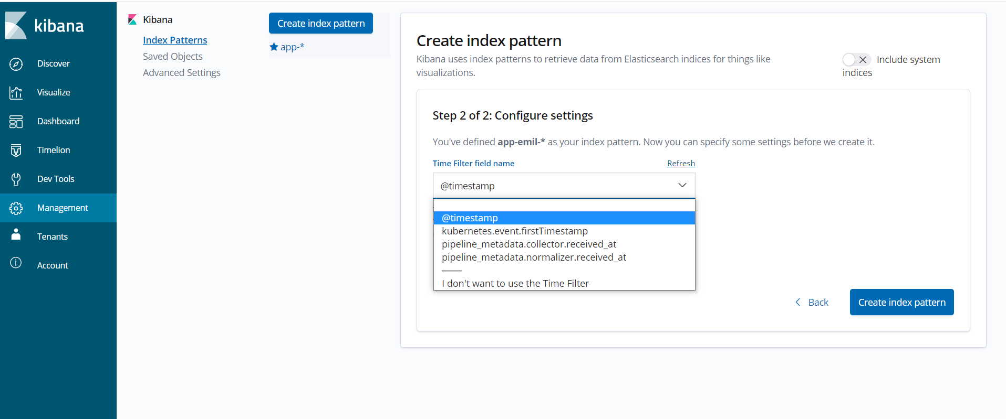
Task: Open the @timestamp combo box
Action: pos(564,186)
